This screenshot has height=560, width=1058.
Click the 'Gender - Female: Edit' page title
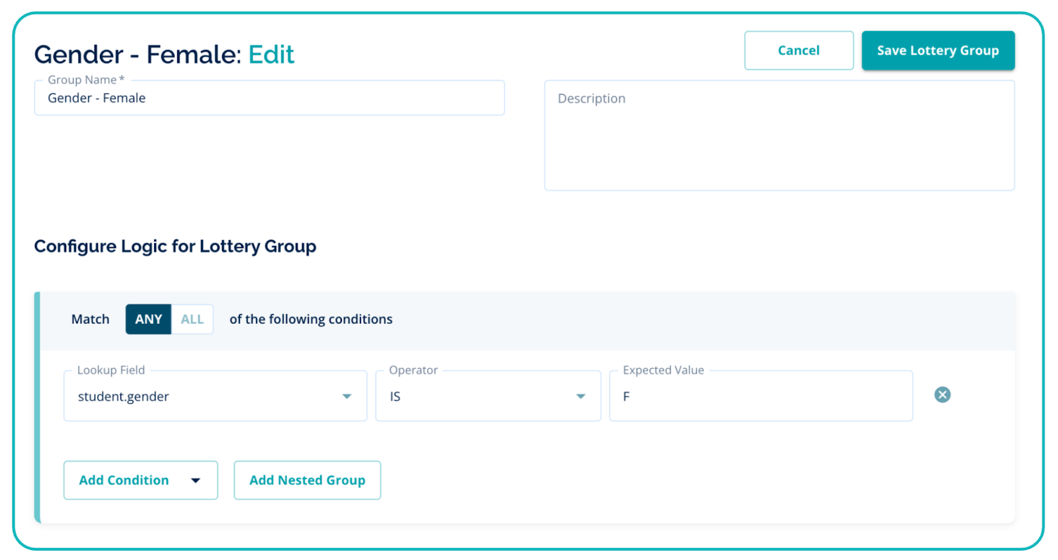pos(164,54)
